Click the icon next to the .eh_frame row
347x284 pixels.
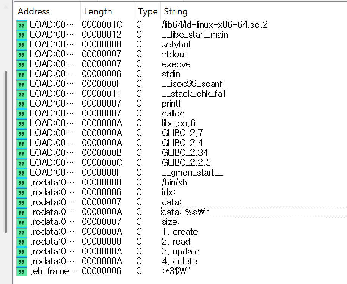point(22,271)
